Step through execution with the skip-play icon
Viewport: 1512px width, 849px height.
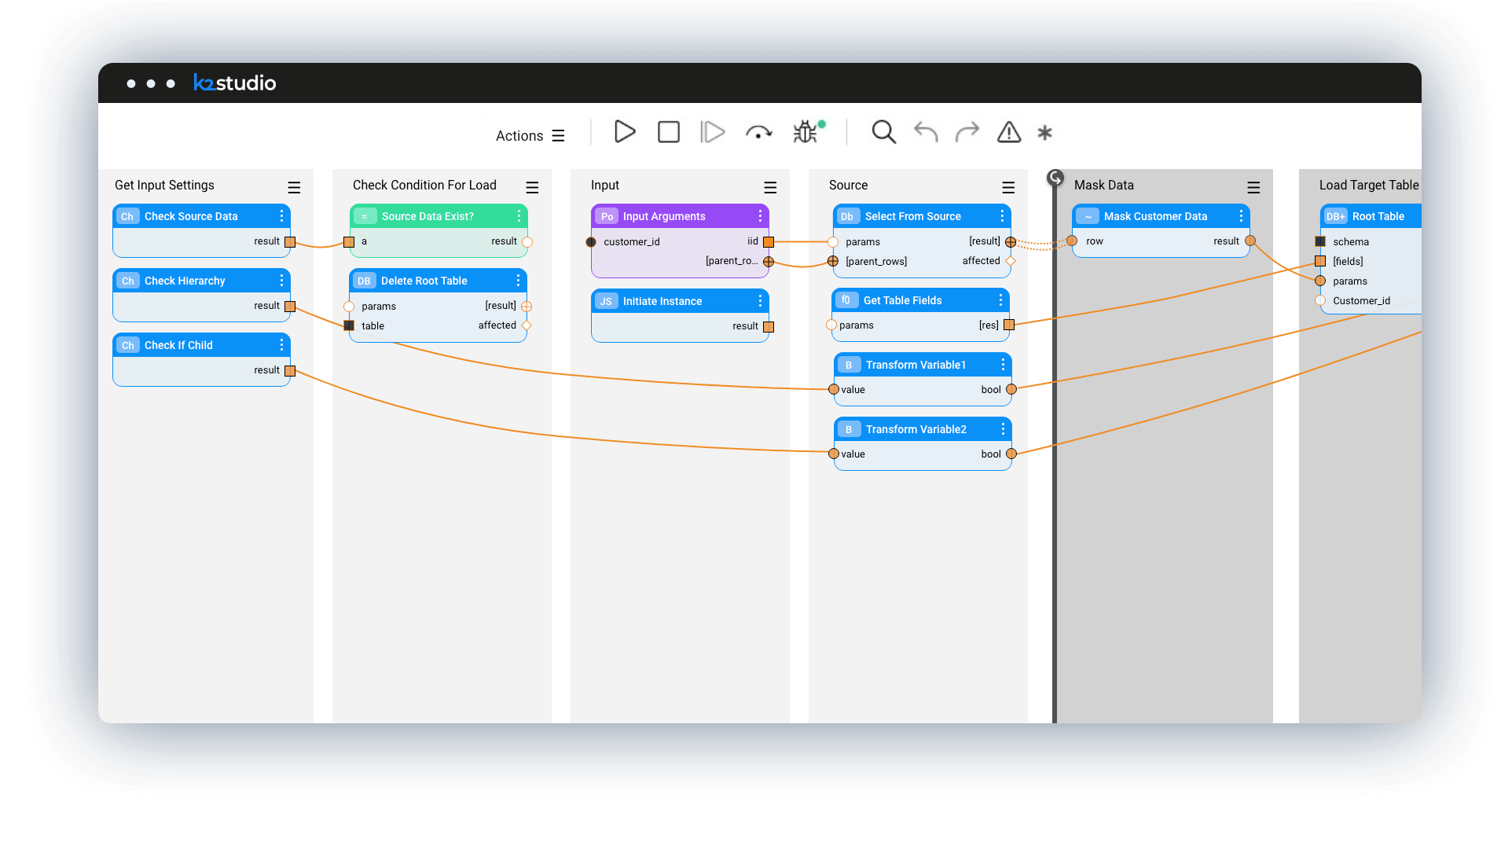point(712,132)
